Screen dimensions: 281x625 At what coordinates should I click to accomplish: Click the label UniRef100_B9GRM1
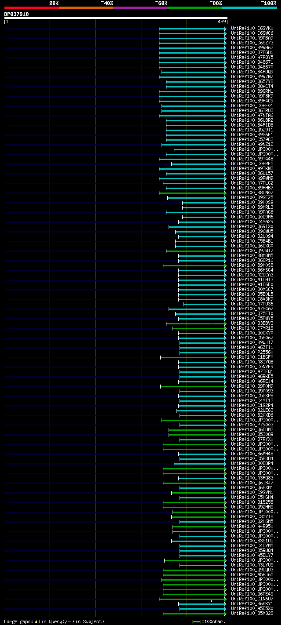pyautogui.click(x=252, y=91)
